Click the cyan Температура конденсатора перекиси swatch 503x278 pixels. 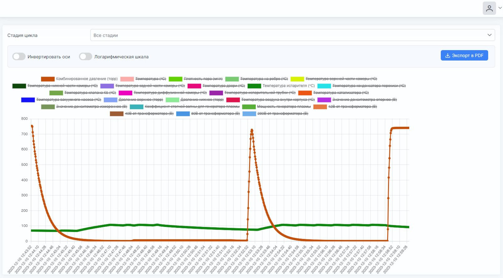coord(324,86)
